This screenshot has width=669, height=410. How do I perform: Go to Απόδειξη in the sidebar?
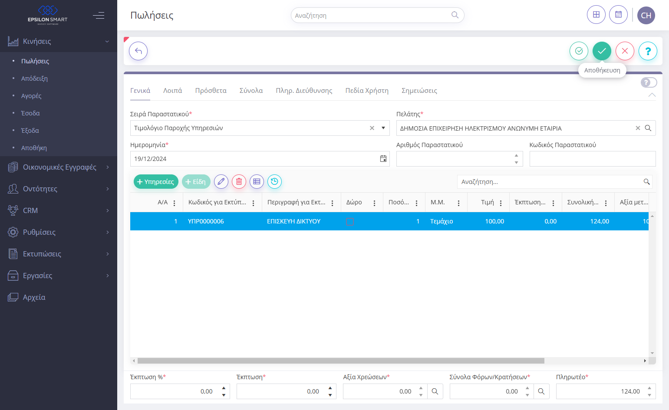[x=34, y=79]
